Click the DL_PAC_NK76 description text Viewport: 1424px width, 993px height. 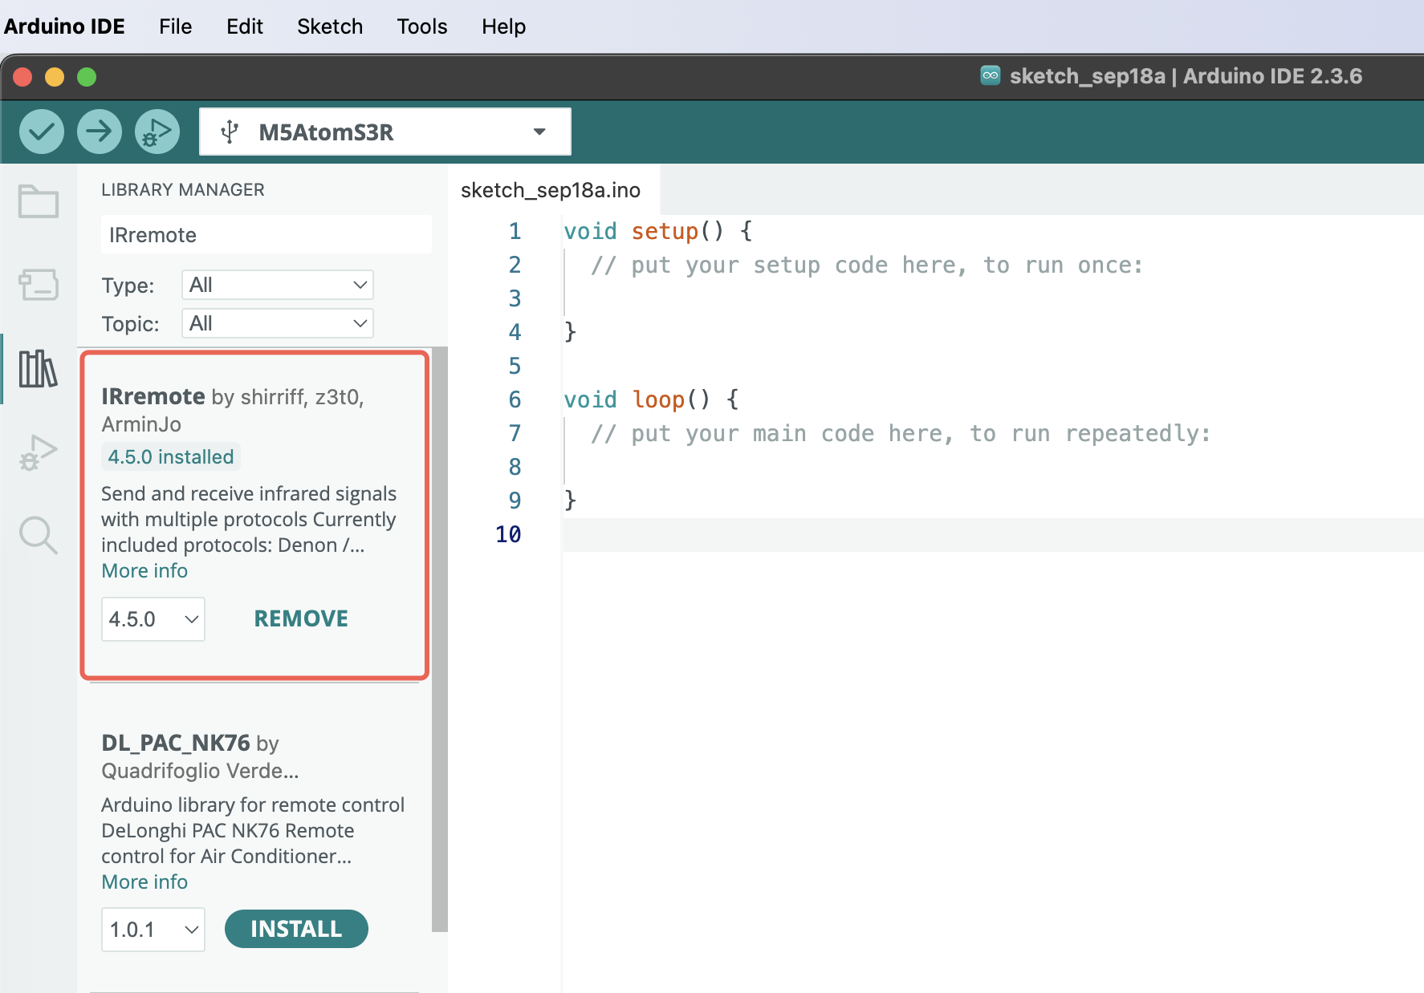pos(253,830)
